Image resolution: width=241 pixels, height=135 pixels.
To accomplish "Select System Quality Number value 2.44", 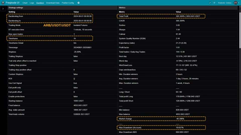I will tap(178, 38).
